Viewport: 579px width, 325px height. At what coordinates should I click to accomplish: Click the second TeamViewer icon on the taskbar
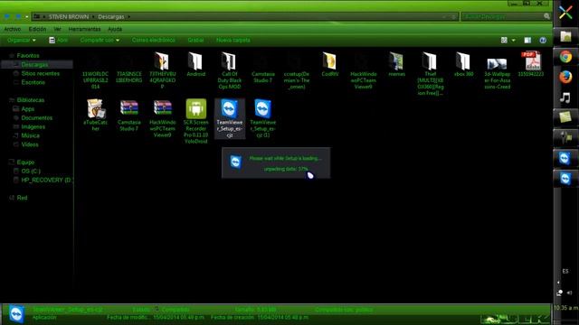click(565, 179)
